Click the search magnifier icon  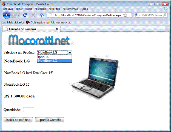pos(165,15)
